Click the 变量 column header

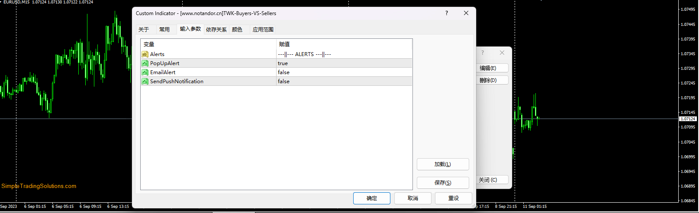(x=208, y=44)
